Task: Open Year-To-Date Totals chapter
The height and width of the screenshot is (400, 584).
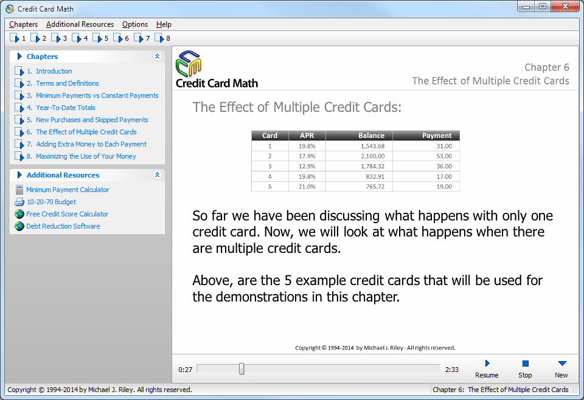Action: pyautogui.click(x=61, y=108)
